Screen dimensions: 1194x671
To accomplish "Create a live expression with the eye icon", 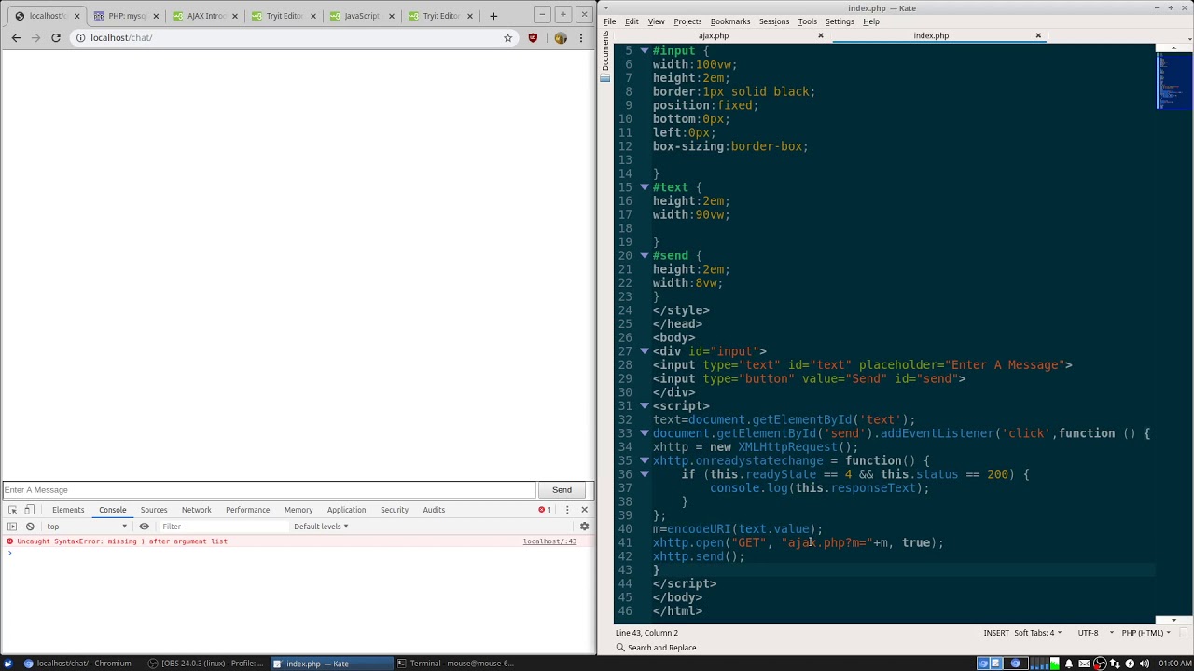I will tap(144, 527).
